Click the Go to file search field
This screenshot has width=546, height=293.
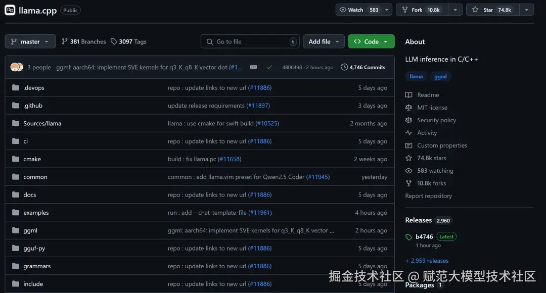[249, 41]
